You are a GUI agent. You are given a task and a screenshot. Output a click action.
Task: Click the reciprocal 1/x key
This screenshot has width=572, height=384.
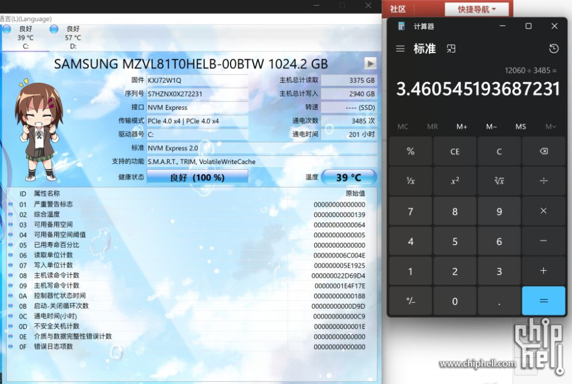click(x=411, y=181)
